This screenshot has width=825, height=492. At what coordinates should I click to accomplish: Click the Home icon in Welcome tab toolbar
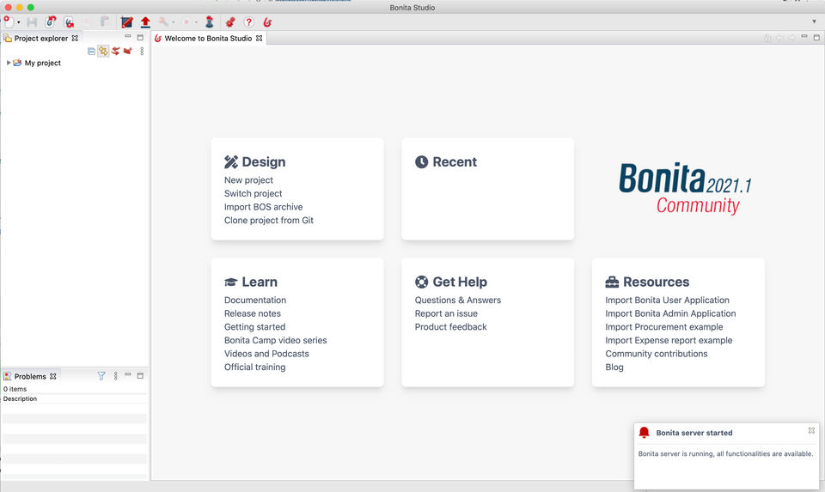point(767,38)
